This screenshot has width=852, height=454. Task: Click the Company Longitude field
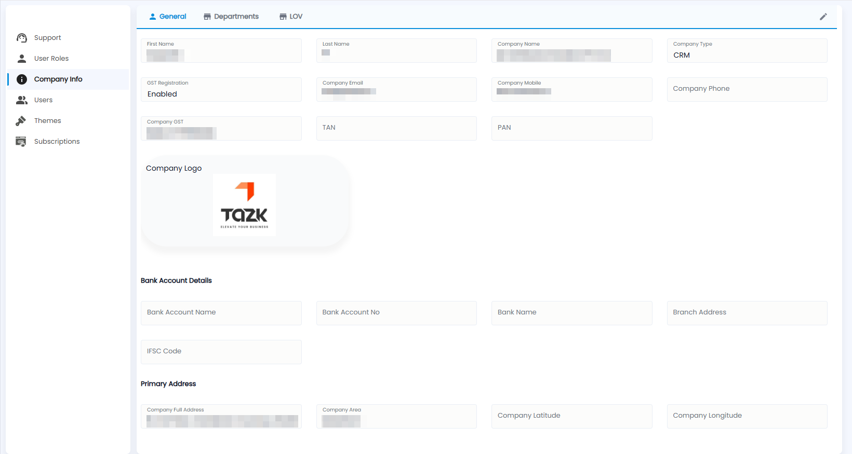[x=747, y=416]
